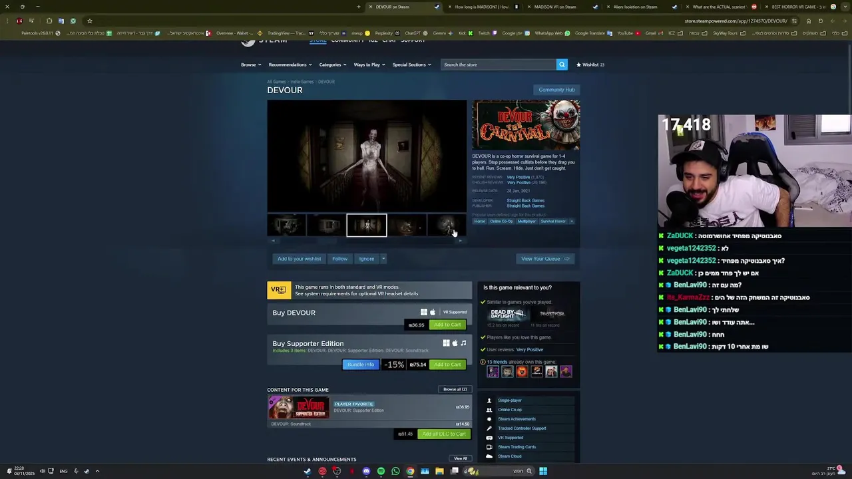Open Discord from the taskbar

366,471
